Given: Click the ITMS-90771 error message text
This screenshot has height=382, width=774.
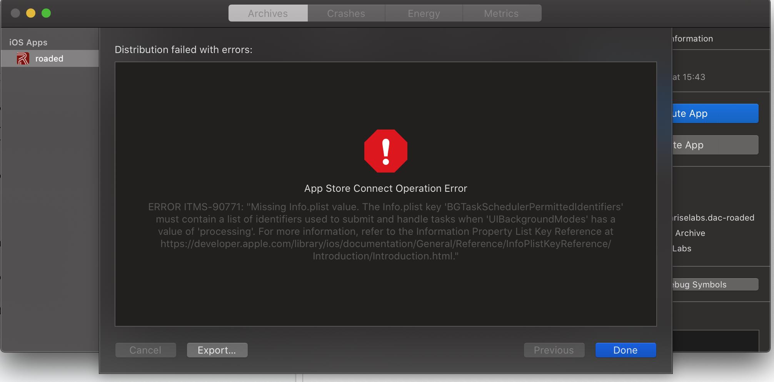Looking at the screenshot, I should coord(385,231).
